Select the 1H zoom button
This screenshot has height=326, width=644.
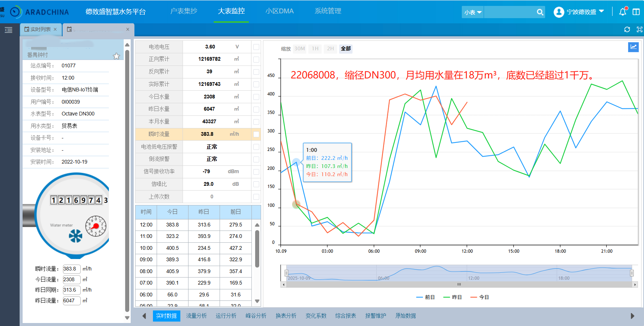pyautogui.click(x=315, y=48)
